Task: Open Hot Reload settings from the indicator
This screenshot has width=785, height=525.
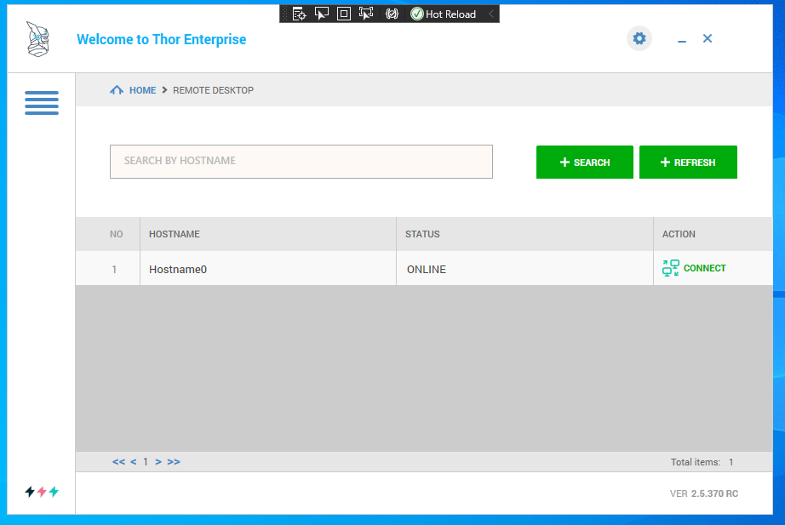Action: tap(416, 14)
